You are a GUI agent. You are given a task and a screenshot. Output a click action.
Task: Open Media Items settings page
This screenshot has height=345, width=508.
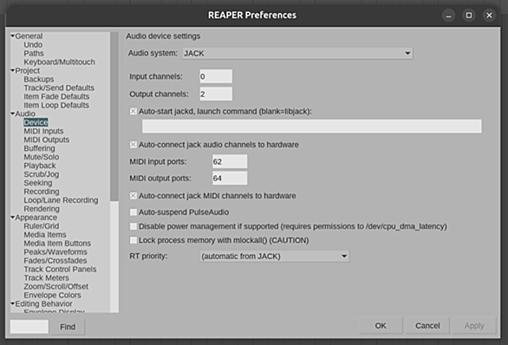pos(45,235)
